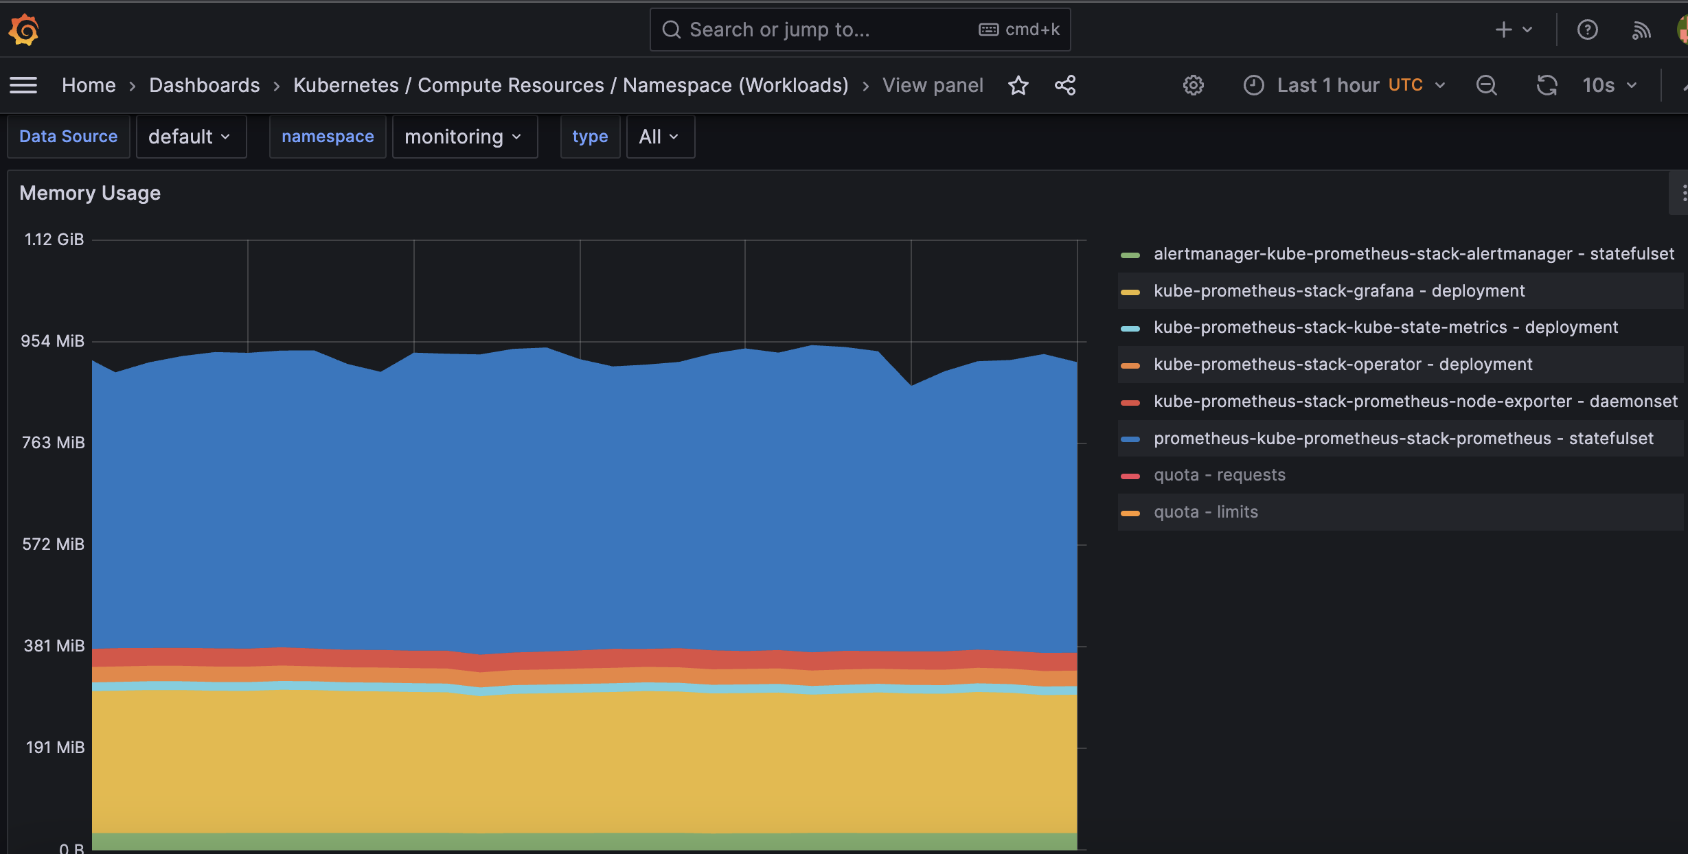
Task: Go to Dashboards breadcrumb
Action: (205, 85)
